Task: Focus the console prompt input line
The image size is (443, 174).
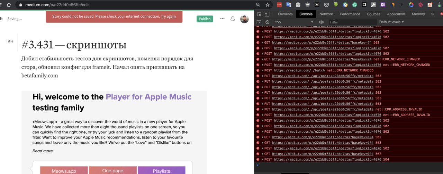Action: [x=350, y=165]
